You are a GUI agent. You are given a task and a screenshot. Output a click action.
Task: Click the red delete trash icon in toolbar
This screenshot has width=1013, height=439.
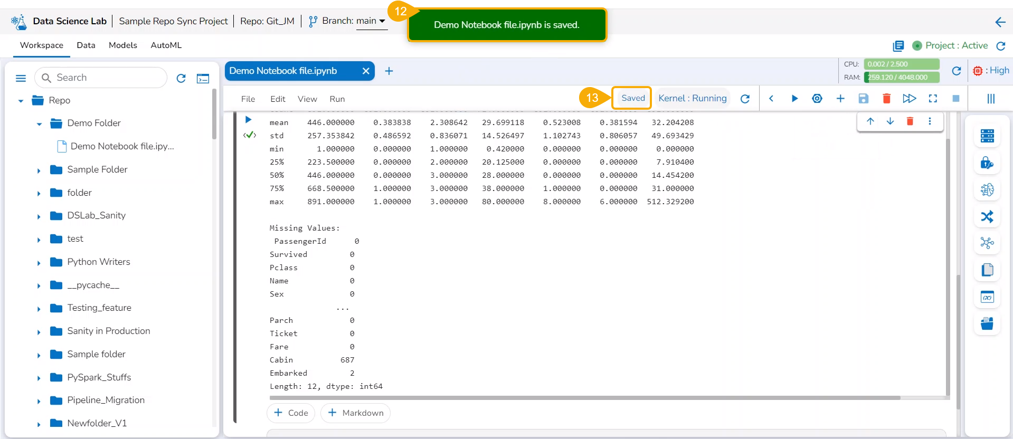coord(886,99)
